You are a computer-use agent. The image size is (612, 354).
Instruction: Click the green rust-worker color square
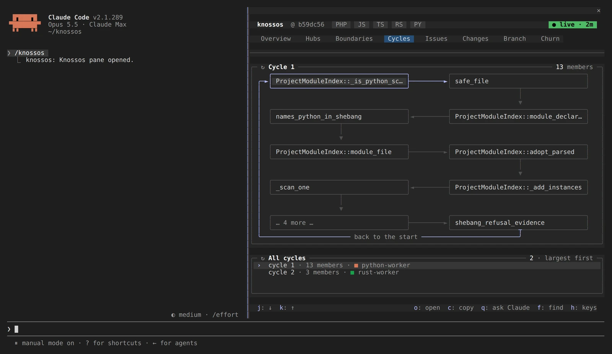click(x=352, y=273)
